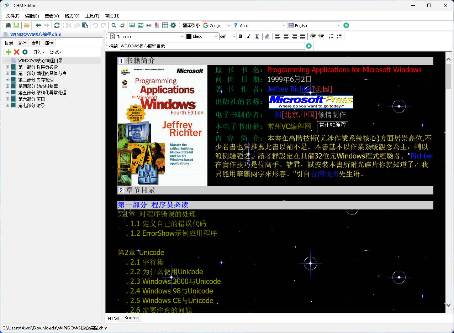
Task: Insert a table with the grid icon
Action: point(165,25)
